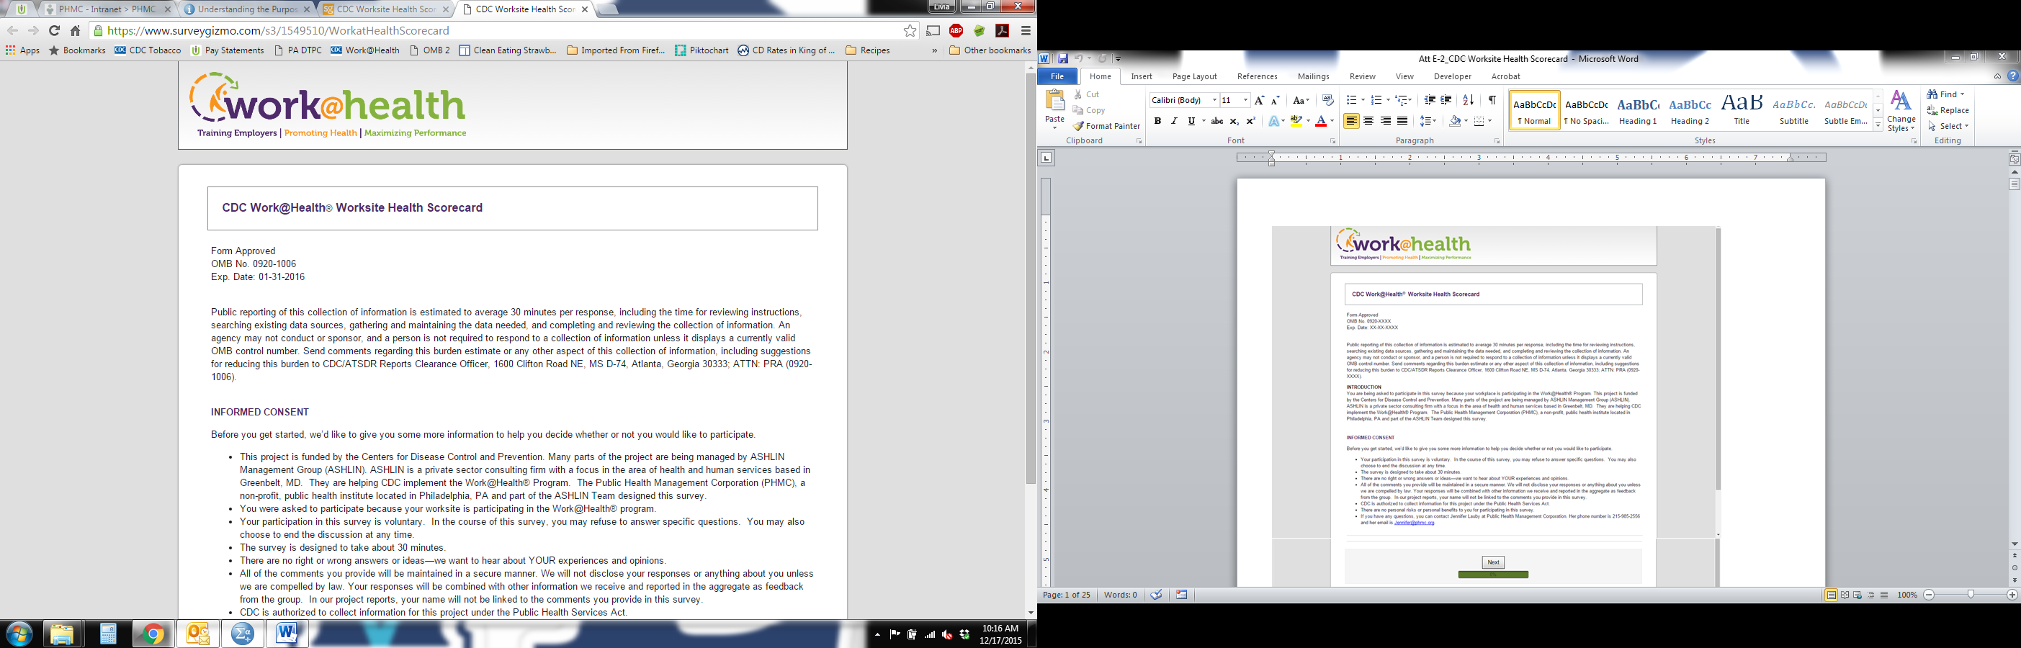Open the Review ribbon tab
This screenshot has height=648, width=2021.
click(1362, 77)
